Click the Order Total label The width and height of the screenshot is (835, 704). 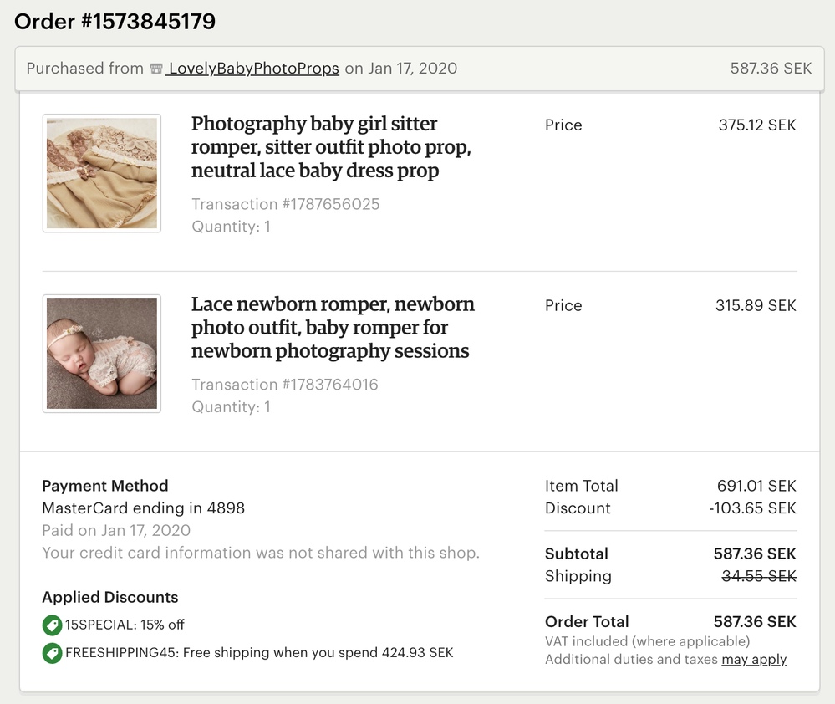(587, 621)
